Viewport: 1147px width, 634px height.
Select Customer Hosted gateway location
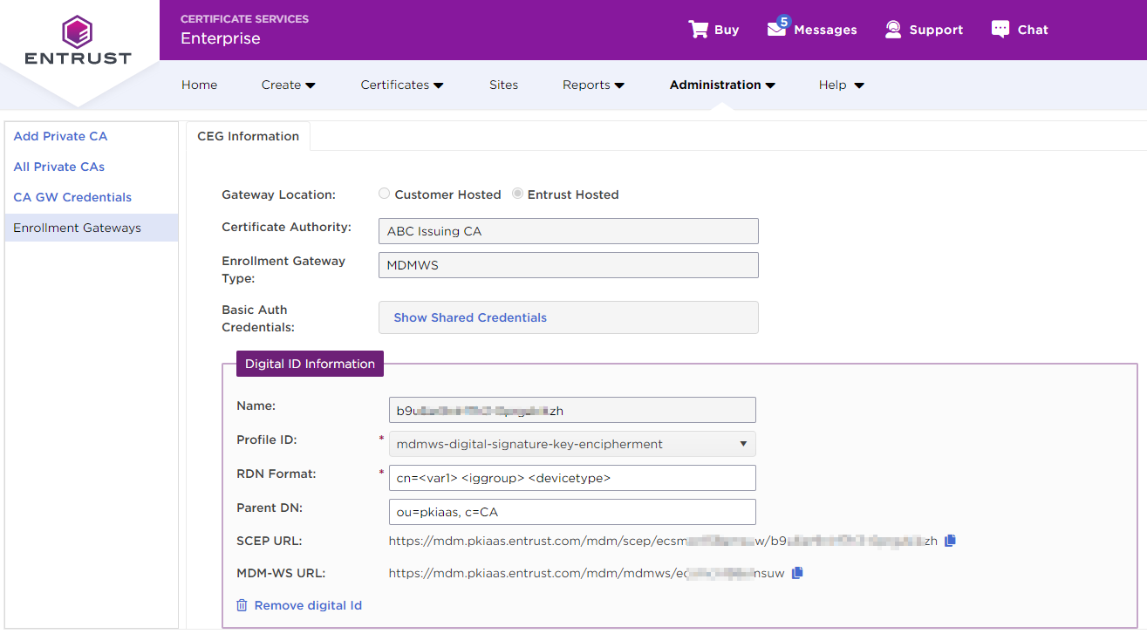(385, 194)
